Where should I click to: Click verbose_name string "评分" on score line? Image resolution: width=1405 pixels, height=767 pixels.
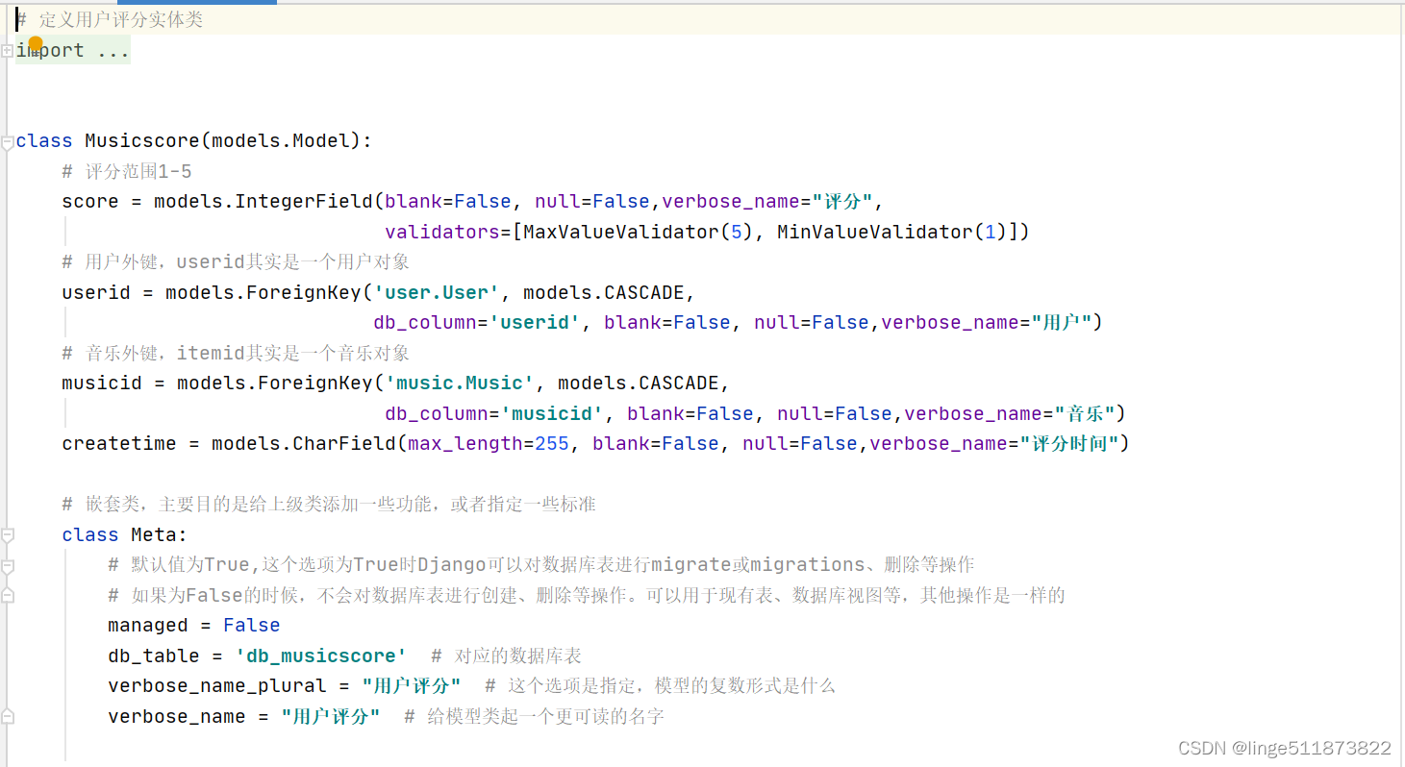pos(842,202)
